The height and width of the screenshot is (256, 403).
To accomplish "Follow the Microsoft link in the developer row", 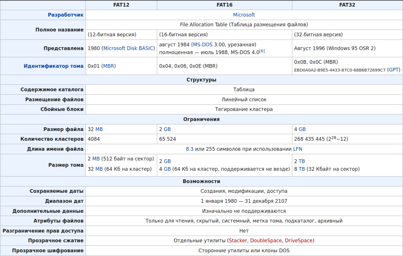I will click(244, 15).
